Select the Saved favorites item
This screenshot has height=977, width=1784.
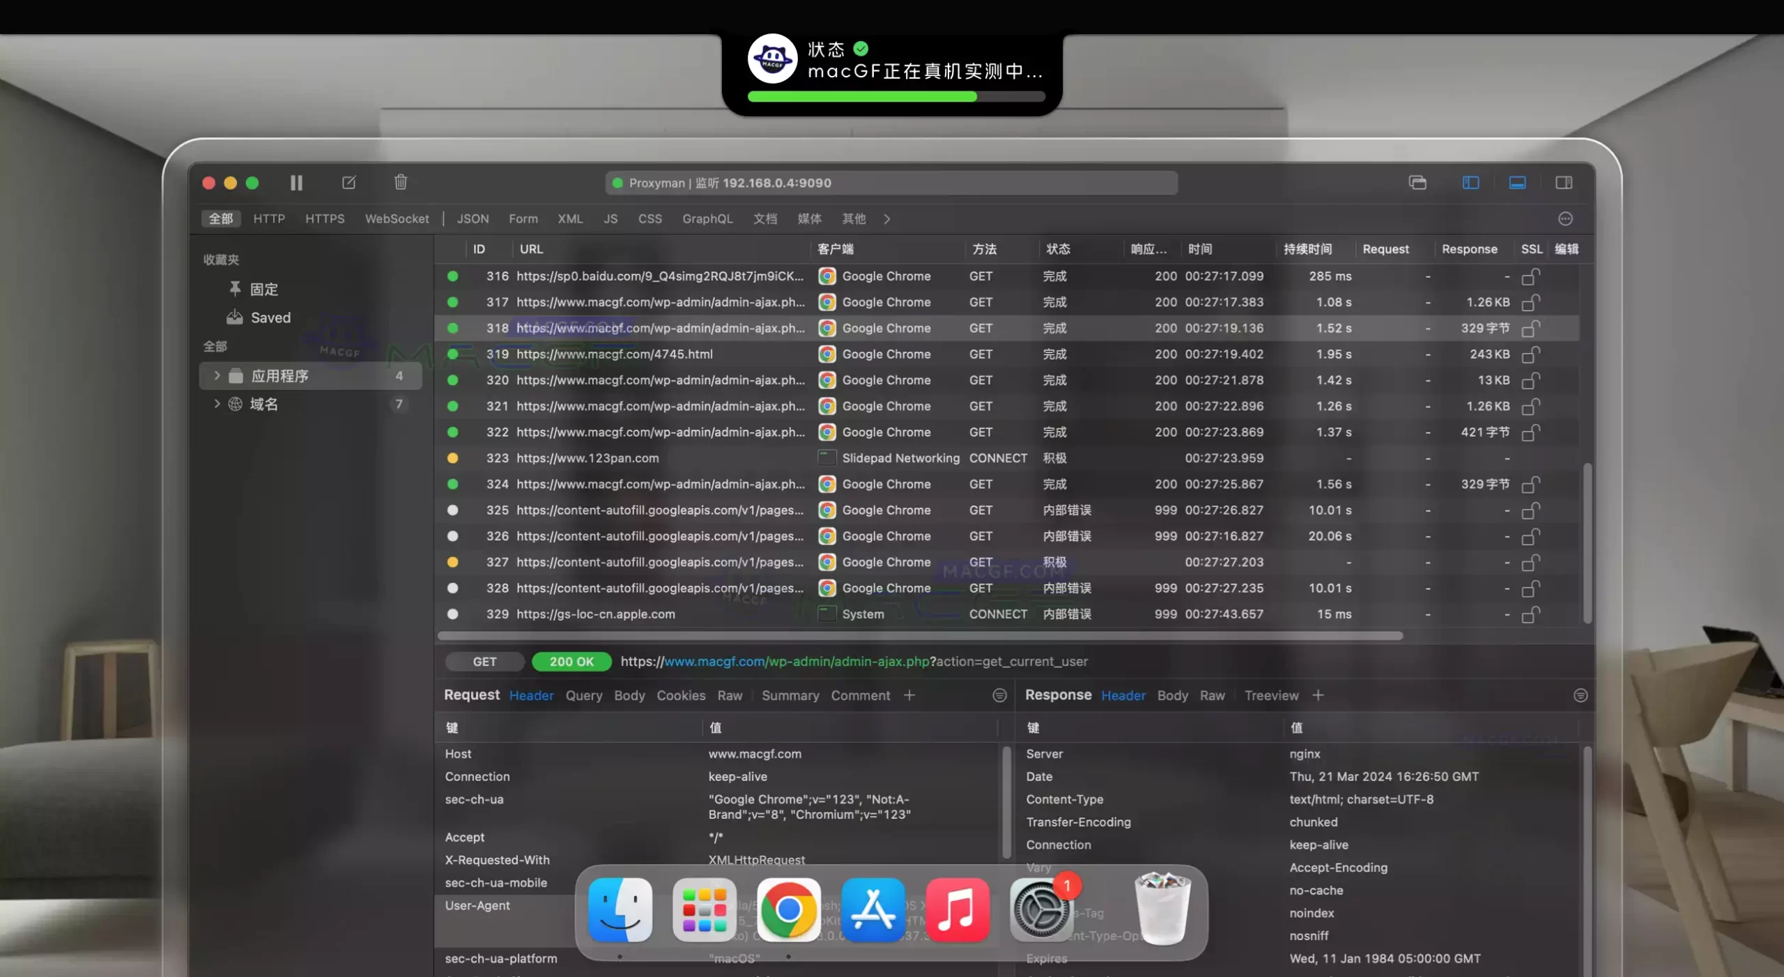click(x=270, y=318)
